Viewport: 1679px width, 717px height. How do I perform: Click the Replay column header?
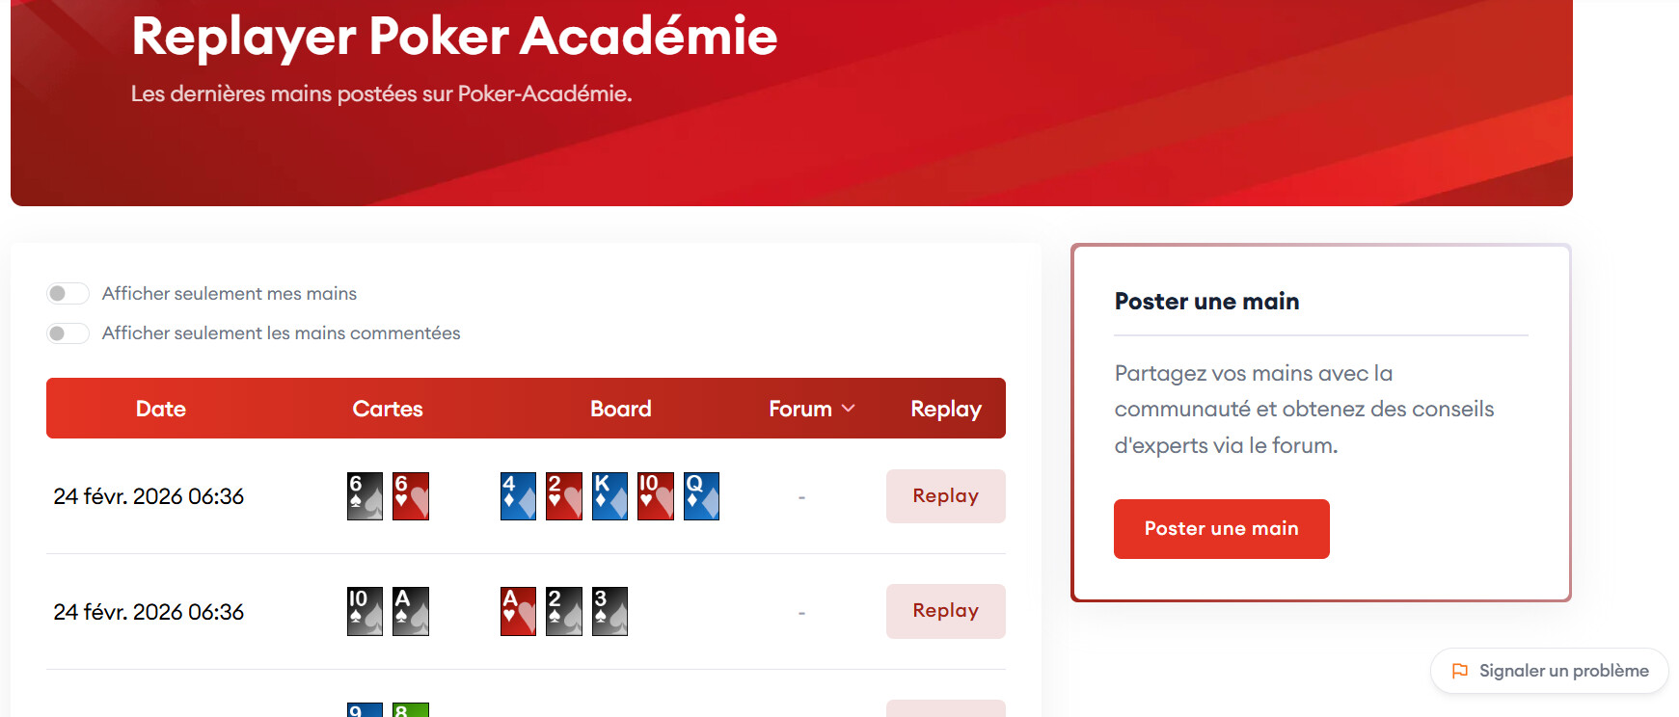pos(945,409)
